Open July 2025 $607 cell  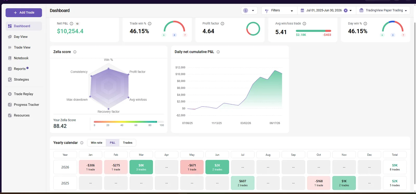coord(243,183)
